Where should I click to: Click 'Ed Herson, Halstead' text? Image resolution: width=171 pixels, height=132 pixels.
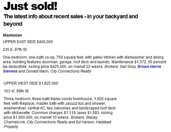click(x=94, y=122)
